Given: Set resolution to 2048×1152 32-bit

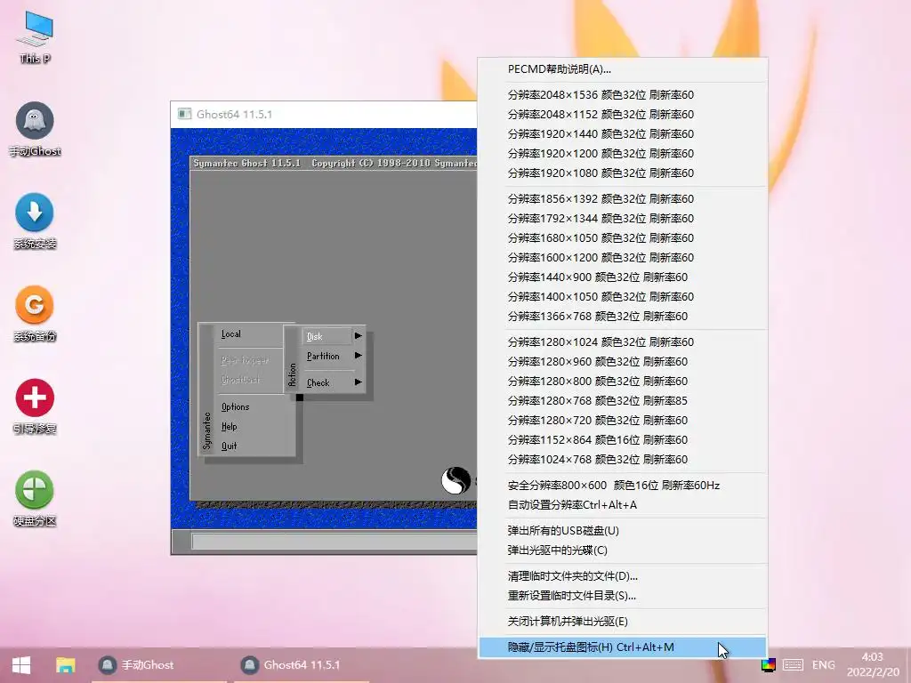Looking at the screenshot, I should click(622, 115).
